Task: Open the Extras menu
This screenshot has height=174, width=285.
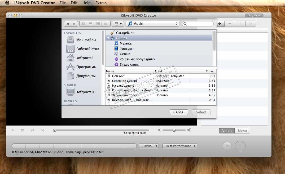Action: (101, 3)
